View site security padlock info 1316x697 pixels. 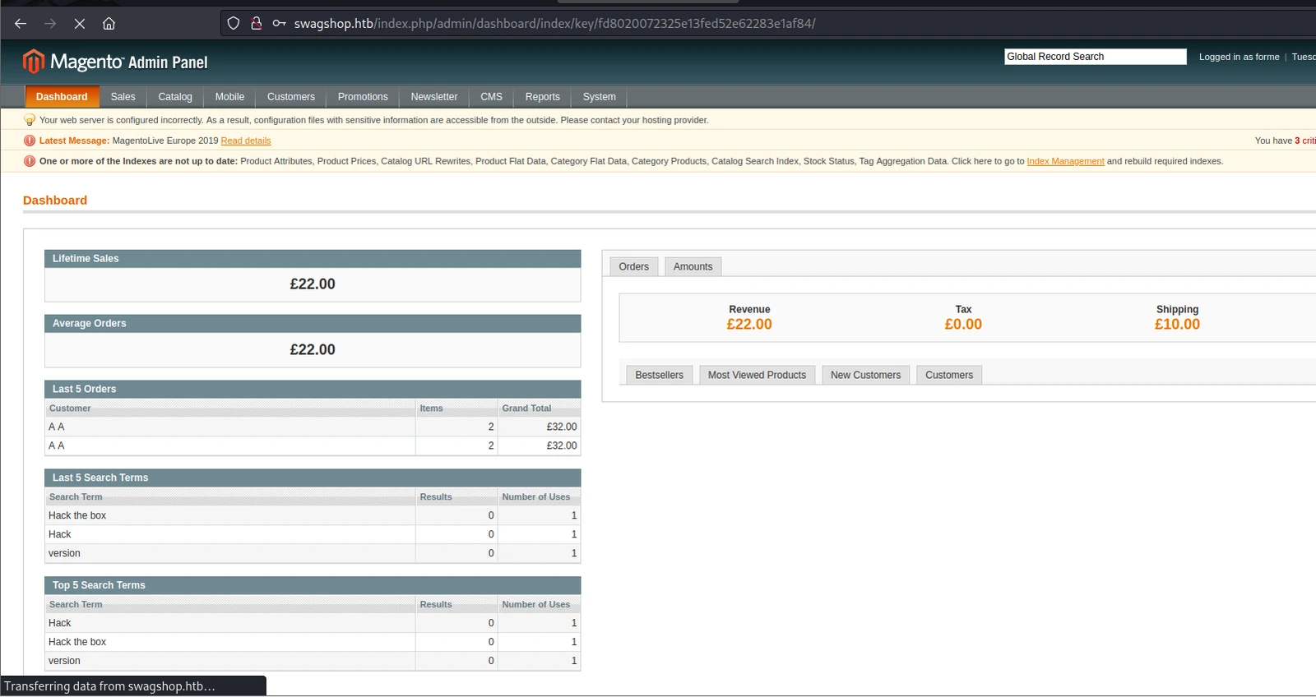click(x=257, y=24)
